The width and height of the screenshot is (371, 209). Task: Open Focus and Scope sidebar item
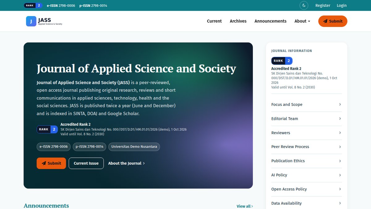306,104
